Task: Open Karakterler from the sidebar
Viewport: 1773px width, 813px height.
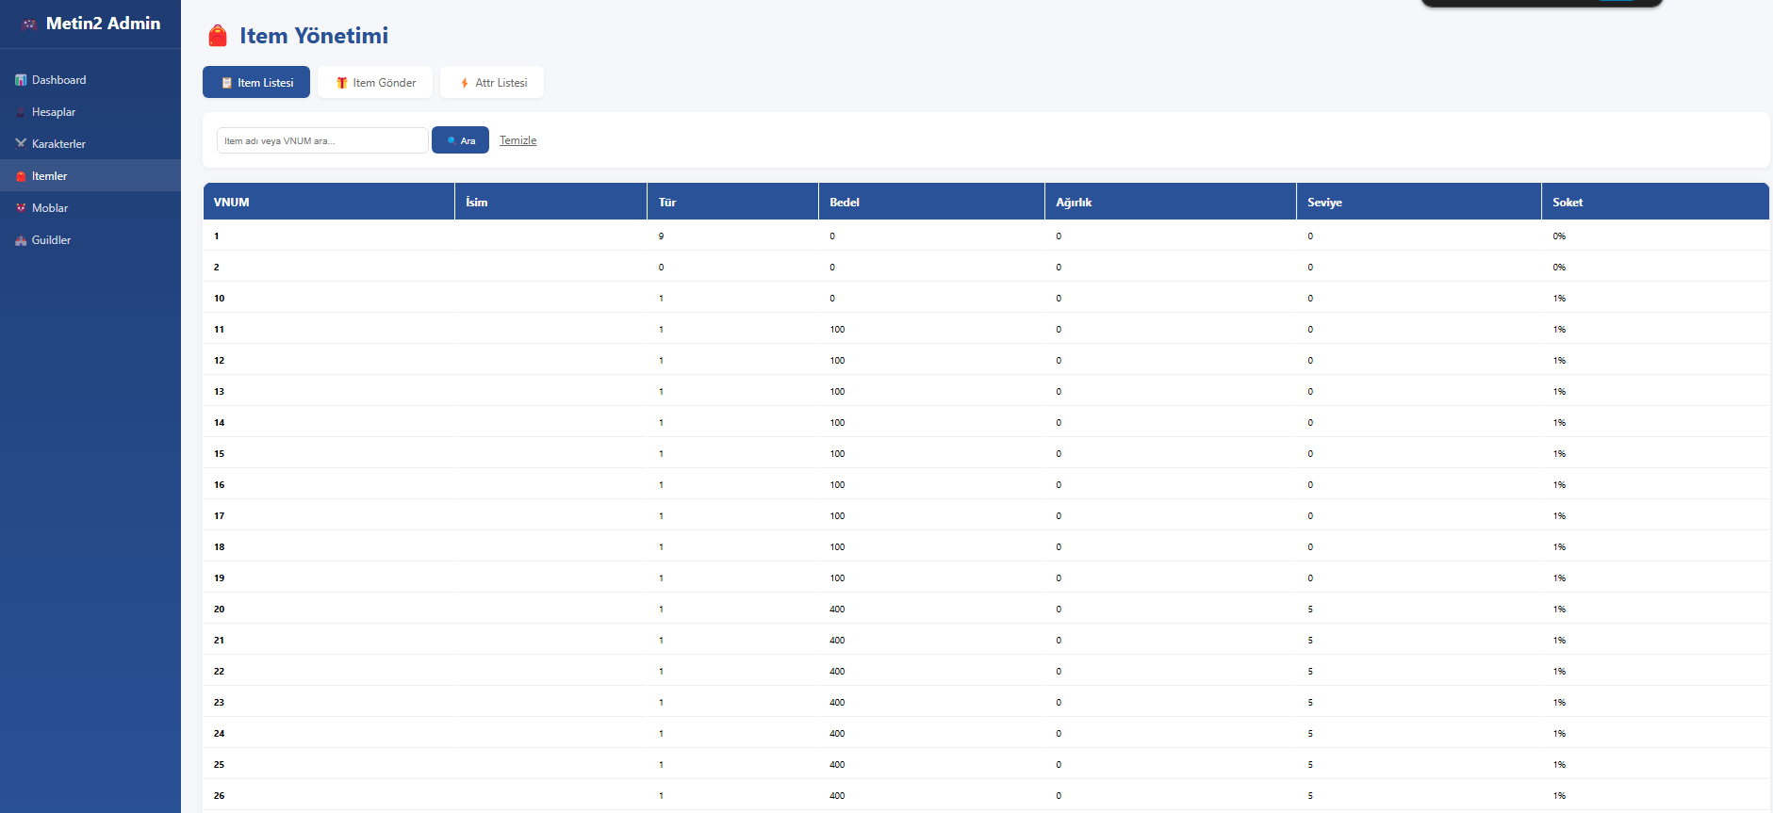Action: pyautogui.click(x=90, y=144)
